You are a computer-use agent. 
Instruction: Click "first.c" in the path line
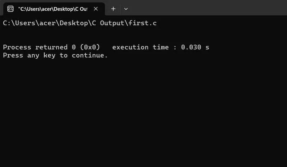tap(142, 23)
